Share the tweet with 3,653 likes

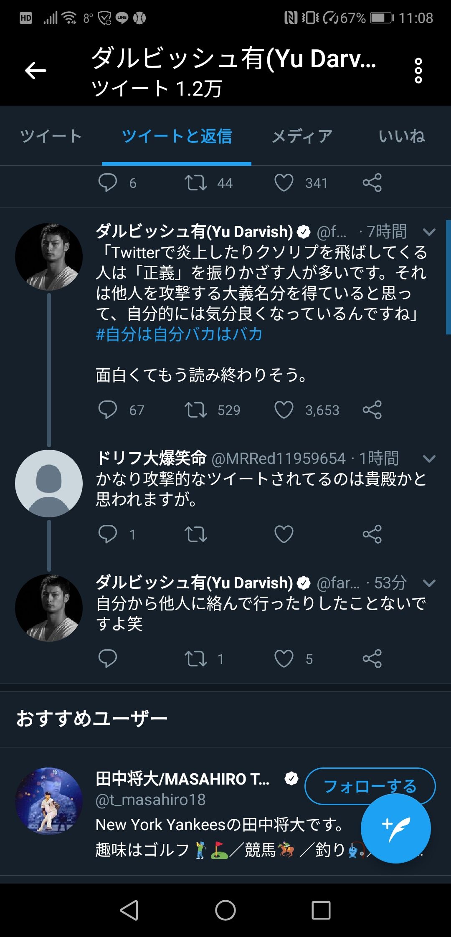372,410
